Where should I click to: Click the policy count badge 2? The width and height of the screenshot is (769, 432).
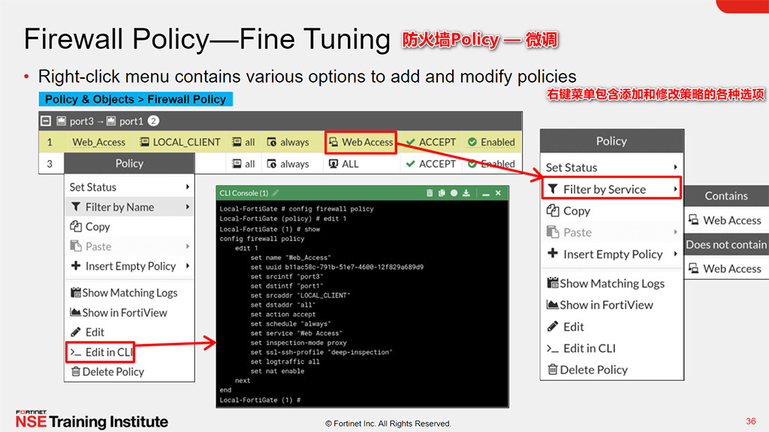(x=153, y=121)
